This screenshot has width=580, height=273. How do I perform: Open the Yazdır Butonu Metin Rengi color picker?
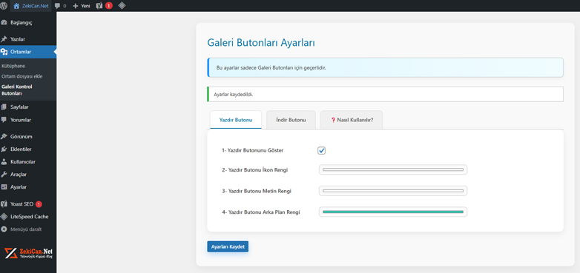click(393, 191)
